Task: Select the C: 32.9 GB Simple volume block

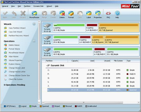Action: (x=69, y=28)
